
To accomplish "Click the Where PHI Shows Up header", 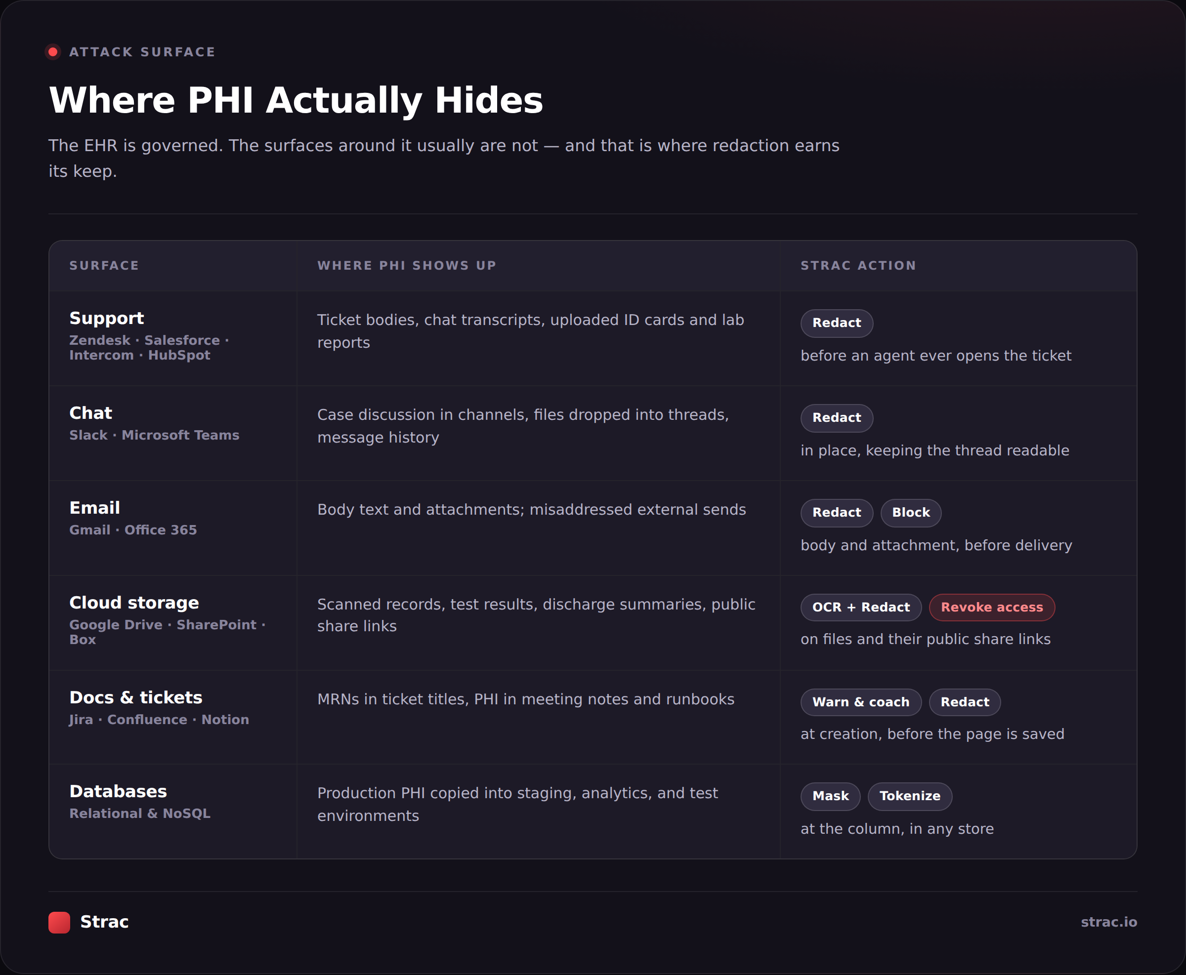I will pyautogui.click(x=407, y=266).
